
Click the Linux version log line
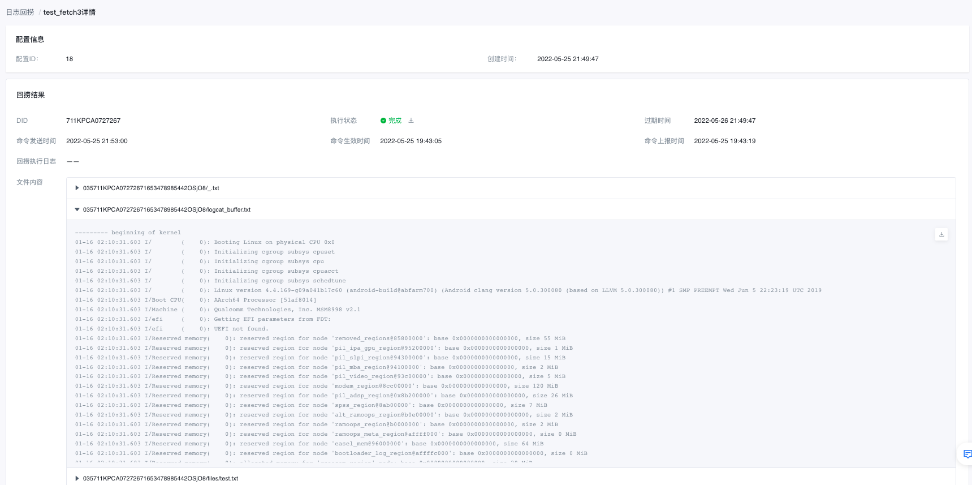tap(448, 290)
